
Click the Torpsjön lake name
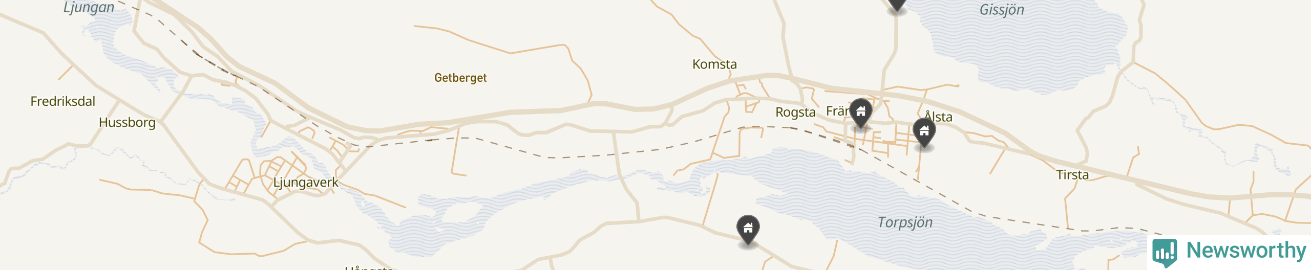(905, 222)
